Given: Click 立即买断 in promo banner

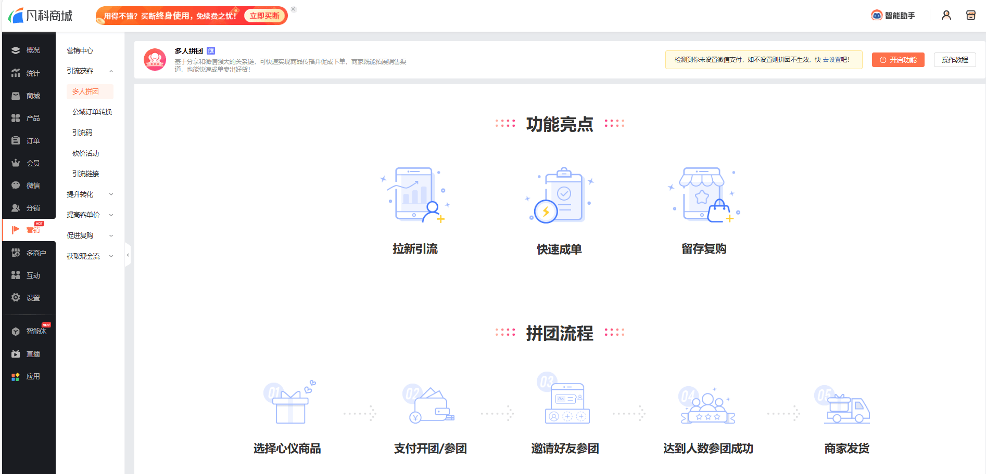Looking at the screenshot, I should pos(264,16).
